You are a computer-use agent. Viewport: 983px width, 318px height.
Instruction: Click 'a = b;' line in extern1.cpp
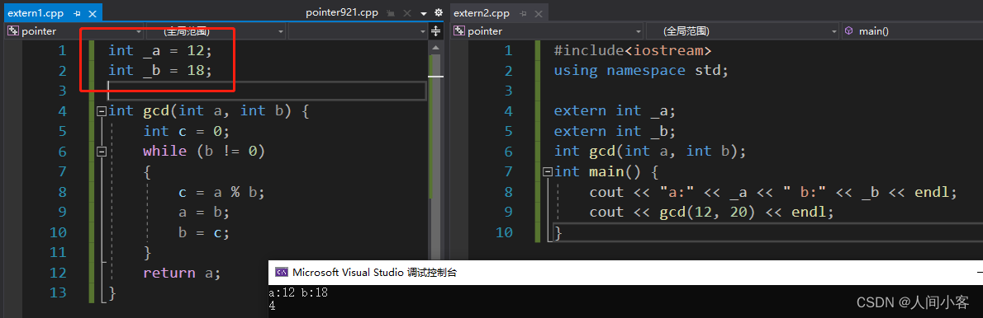point(204,212)
